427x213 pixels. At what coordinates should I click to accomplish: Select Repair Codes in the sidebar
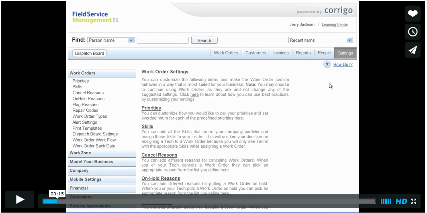pos(85,110)
